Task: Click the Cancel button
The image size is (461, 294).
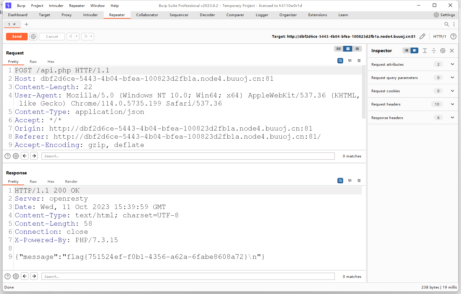Action: click(52, 37)
